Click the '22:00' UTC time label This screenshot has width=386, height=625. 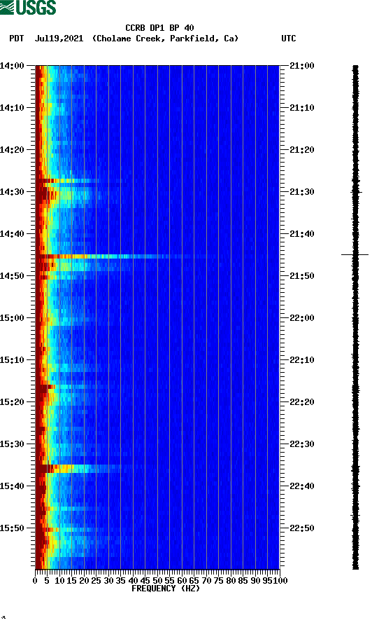coord(301,318)
